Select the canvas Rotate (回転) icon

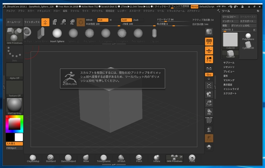click(209, 112)
